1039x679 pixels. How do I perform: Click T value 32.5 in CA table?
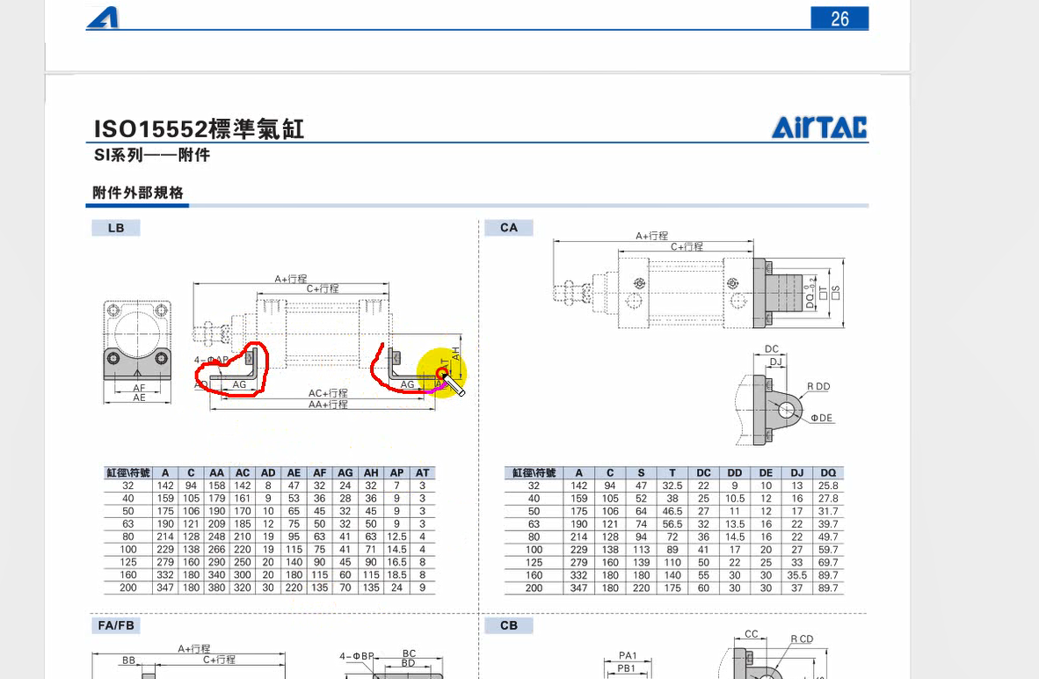tap(672, 486)
